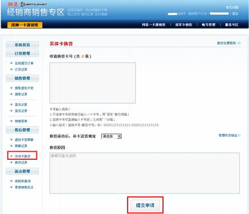Image resolution: width=249 pixels, height=214 pixels.
Task: Click the 申请换货卡号 card number text area
Action: pyautogui.click(x=93, y=83)
